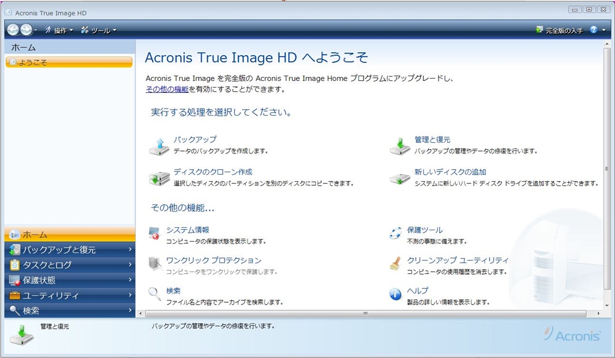Select the ホーム tab in sidebar
This screenshot has height=358, width=615.
tap(70, 234)
